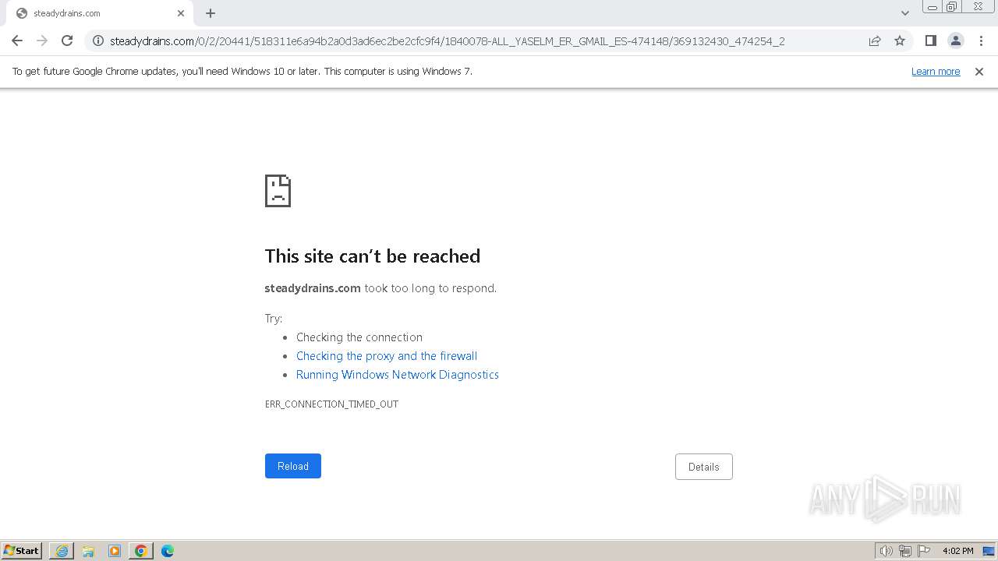Dismiss the Chrome update info bar
998x561 pixels.
(979, 71)
